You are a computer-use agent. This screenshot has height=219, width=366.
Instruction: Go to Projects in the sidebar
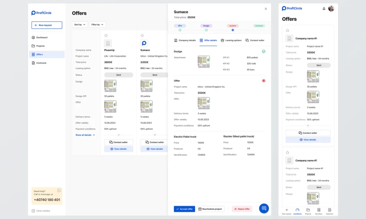(x=41, y=46)
